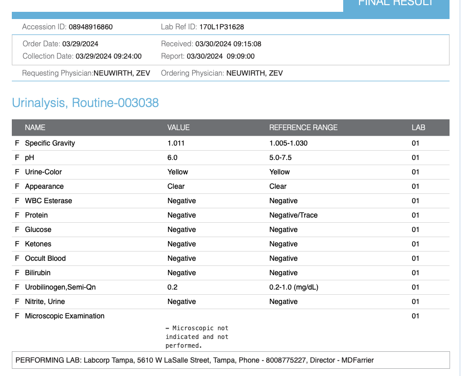Select the pH value 6.0
Viewport: 467px width, 376px height.
pos(172,157)
